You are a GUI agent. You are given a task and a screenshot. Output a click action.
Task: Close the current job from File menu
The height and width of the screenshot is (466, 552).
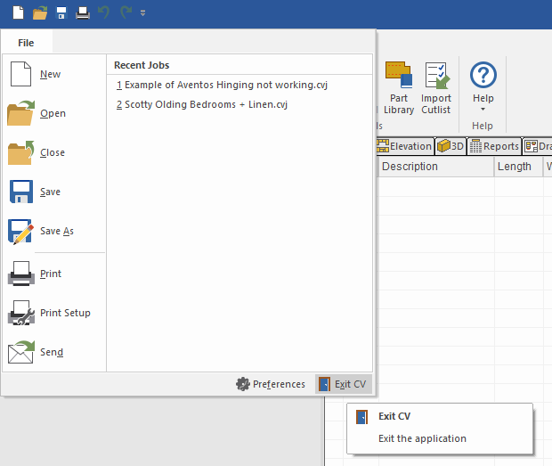click(21, 152)
